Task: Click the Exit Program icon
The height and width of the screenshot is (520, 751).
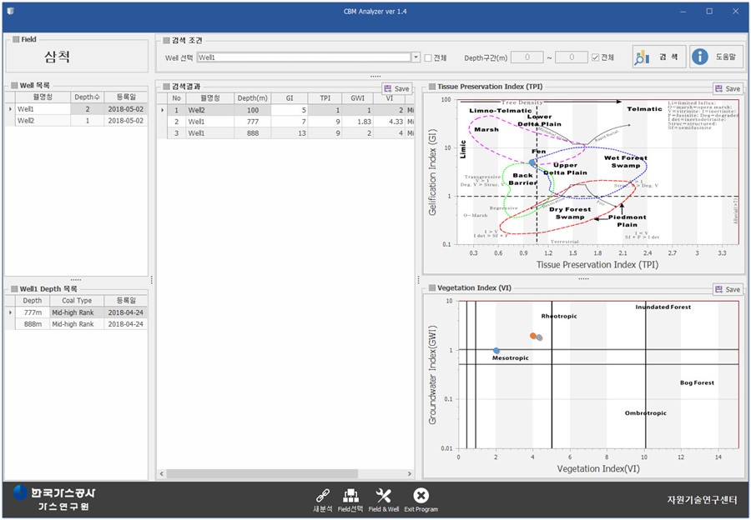Action: tap(421, 500)
